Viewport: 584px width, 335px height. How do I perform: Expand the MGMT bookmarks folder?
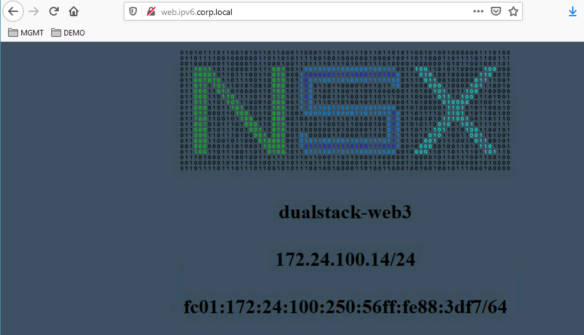point(26,33)
